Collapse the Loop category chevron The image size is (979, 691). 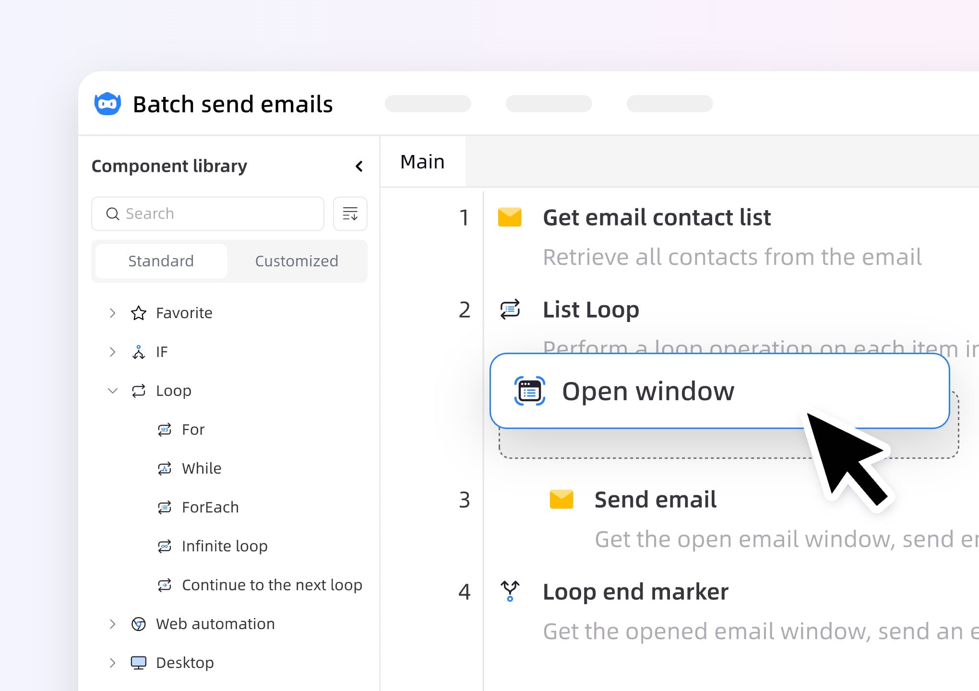[x=112, y=391]
